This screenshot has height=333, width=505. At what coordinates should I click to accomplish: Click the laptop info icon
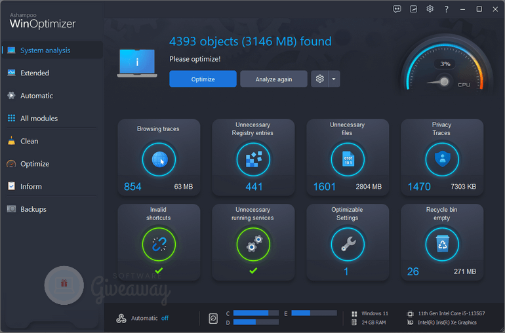pyautogui.click(x=137, y=63)
